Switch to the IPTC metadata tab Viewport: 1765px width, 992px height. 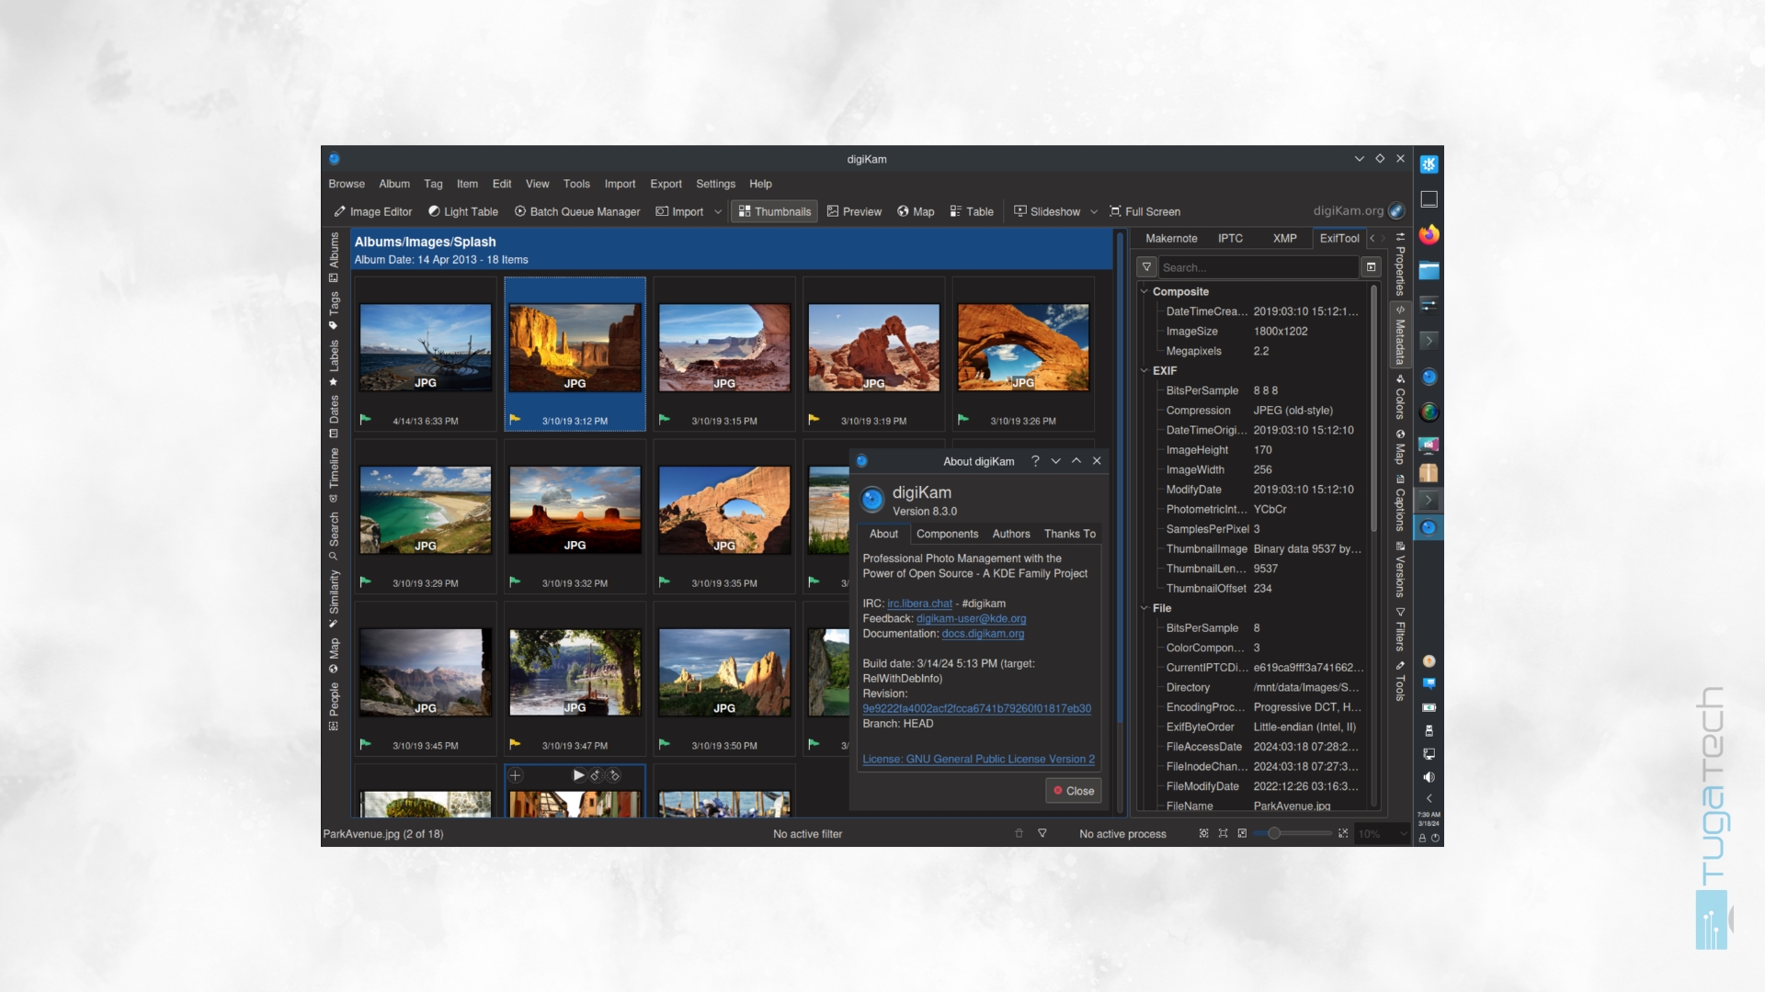coord(1230,238)
